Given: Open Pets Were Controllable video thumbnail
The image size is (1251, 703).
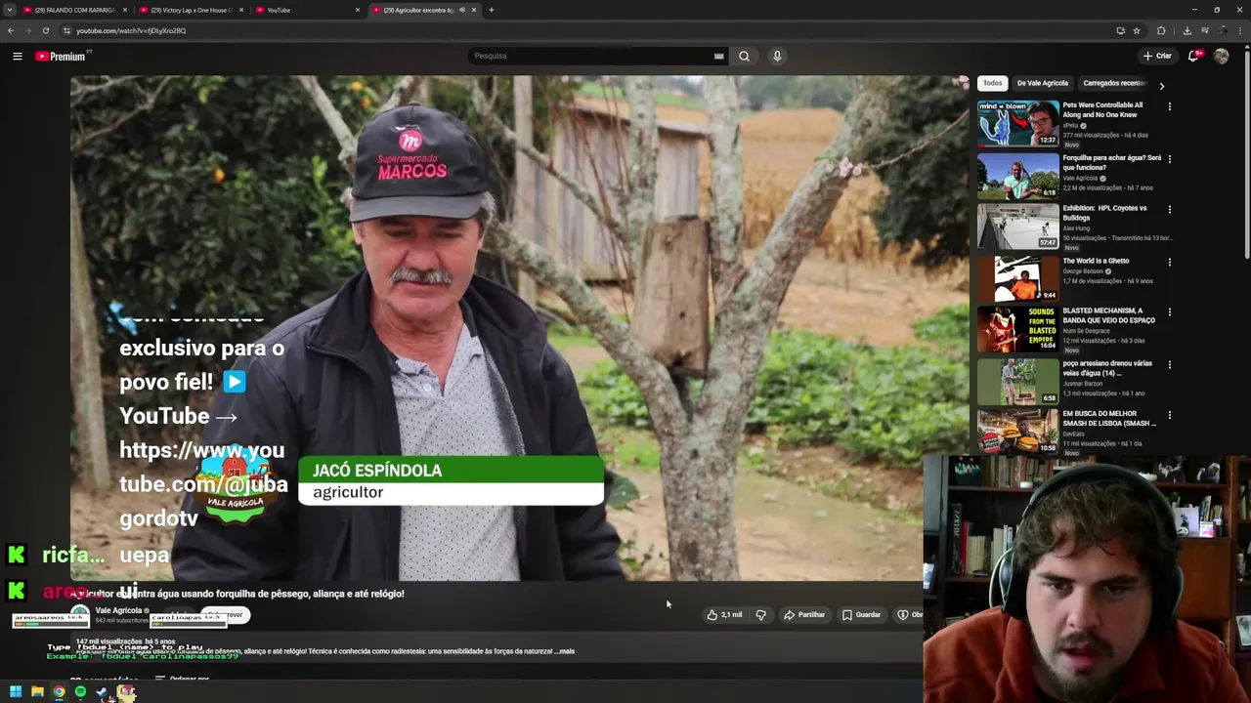Looking at the screenshot, I should (1017, 124).
